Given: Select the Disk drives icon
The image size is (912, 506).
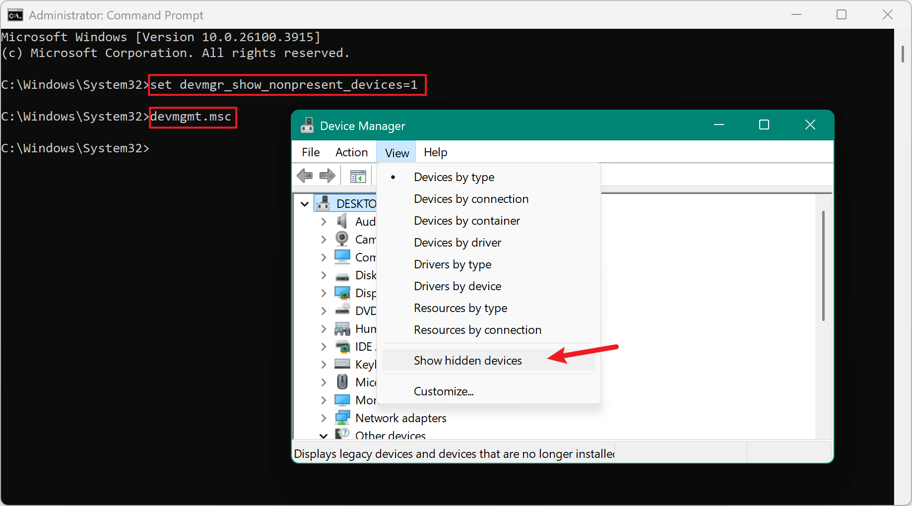Looking at the screenshot, I should [342, 275].
